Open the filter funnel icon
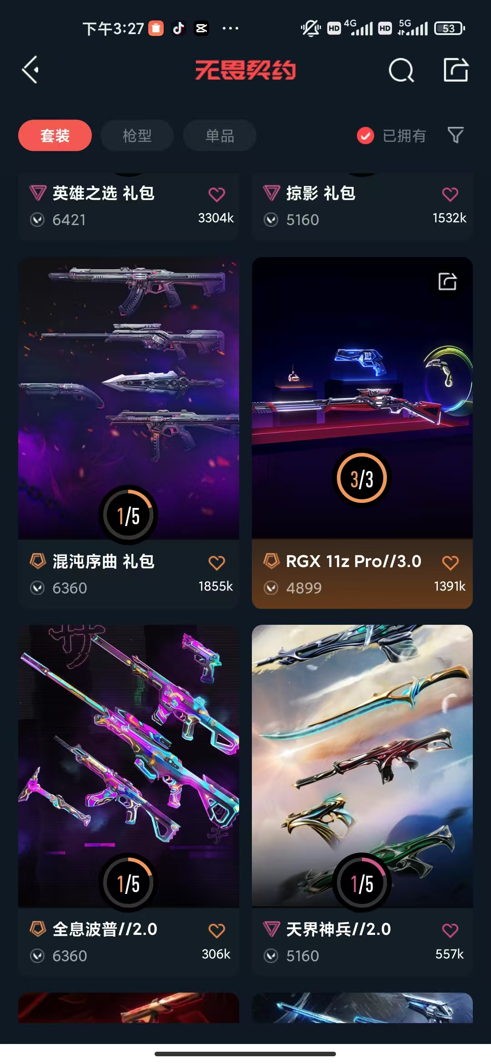Screen dimensions: 491x1064 click(456, 135)
